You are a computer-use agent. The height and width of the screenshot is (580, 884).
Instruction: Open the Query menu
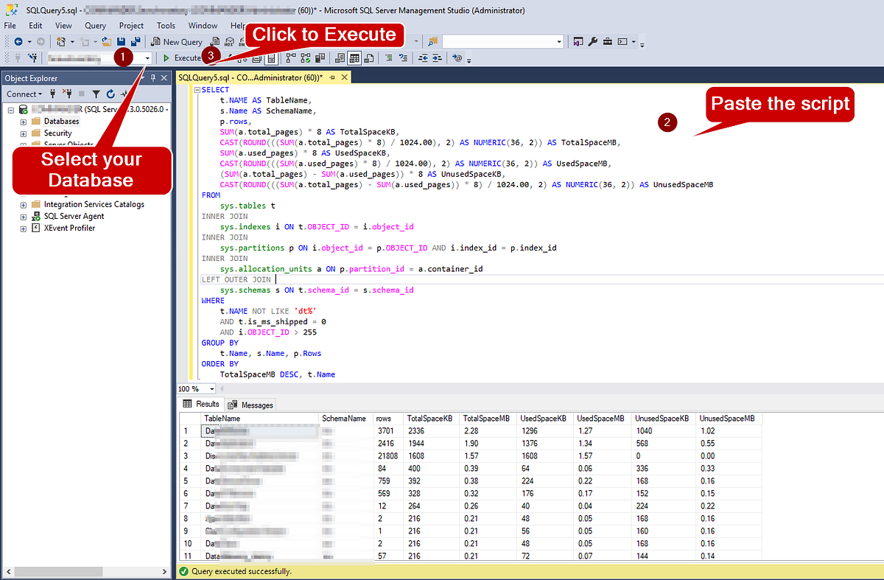pos(95,25)
